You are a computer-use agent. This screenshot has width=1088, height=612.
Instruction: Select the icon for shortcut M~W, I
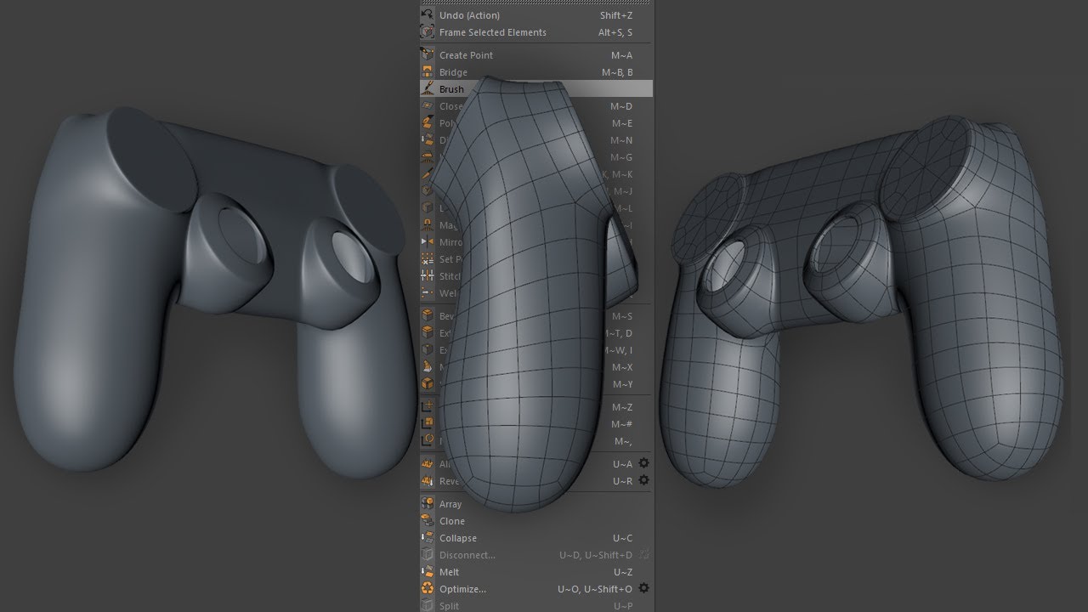click(428, 350)
